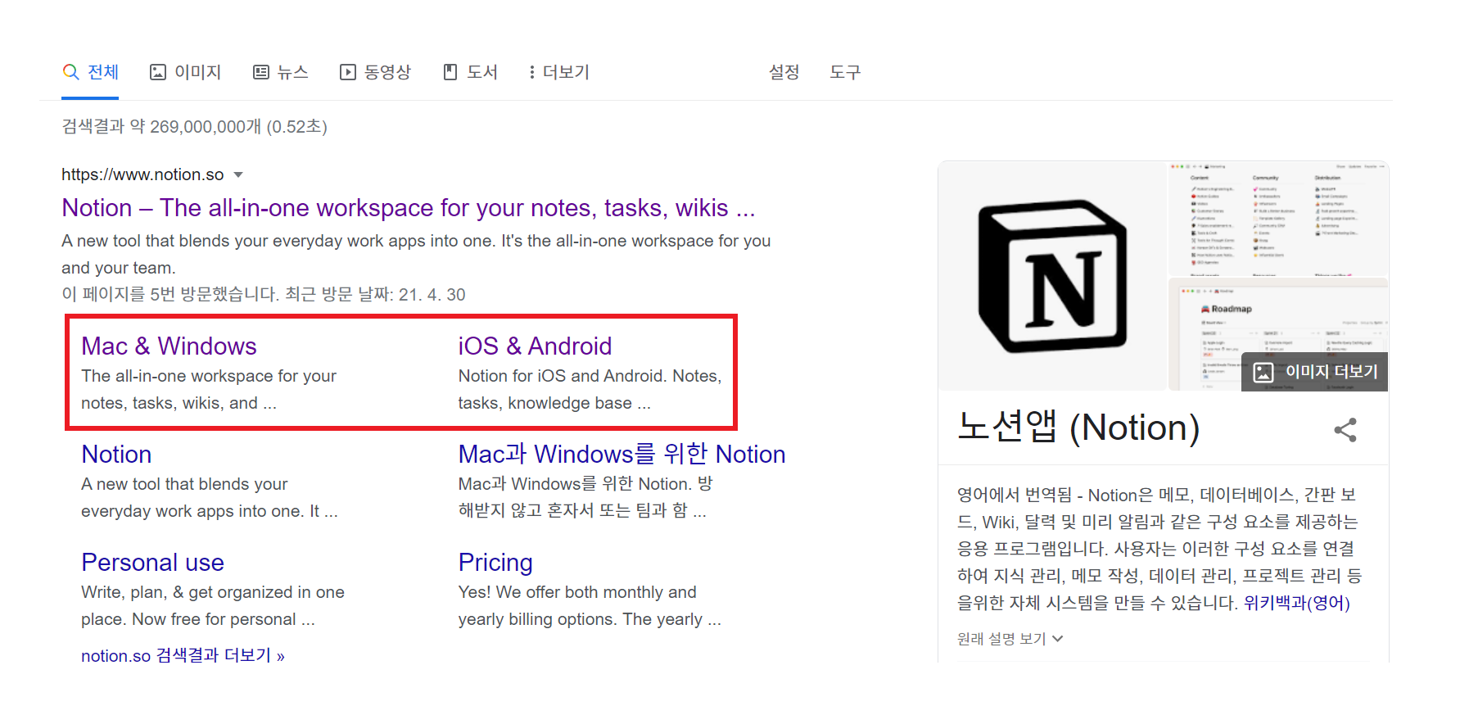Click the https://www.notion.so URL text
1469x706 pixels.
point(142,174)
